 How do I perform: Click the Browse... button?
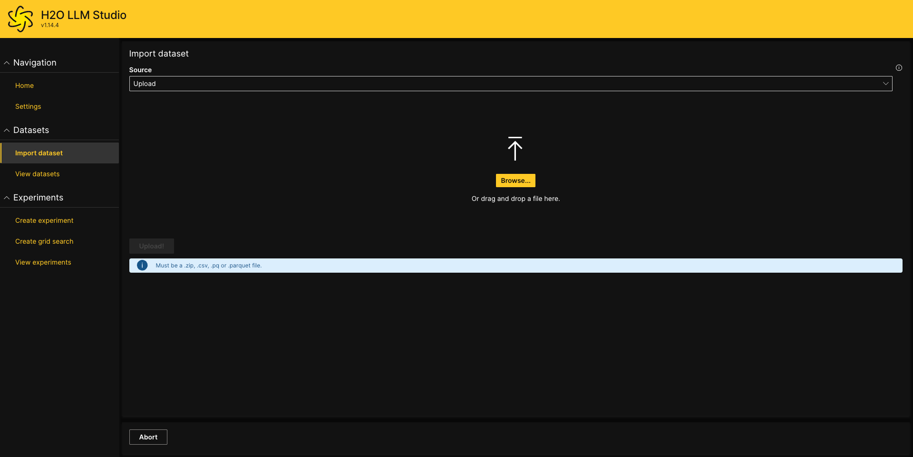click(515, 181)
